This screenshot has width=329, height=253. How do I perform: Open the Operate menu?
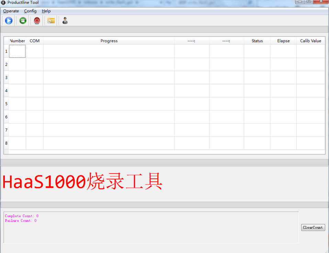[x=11, y=11]
